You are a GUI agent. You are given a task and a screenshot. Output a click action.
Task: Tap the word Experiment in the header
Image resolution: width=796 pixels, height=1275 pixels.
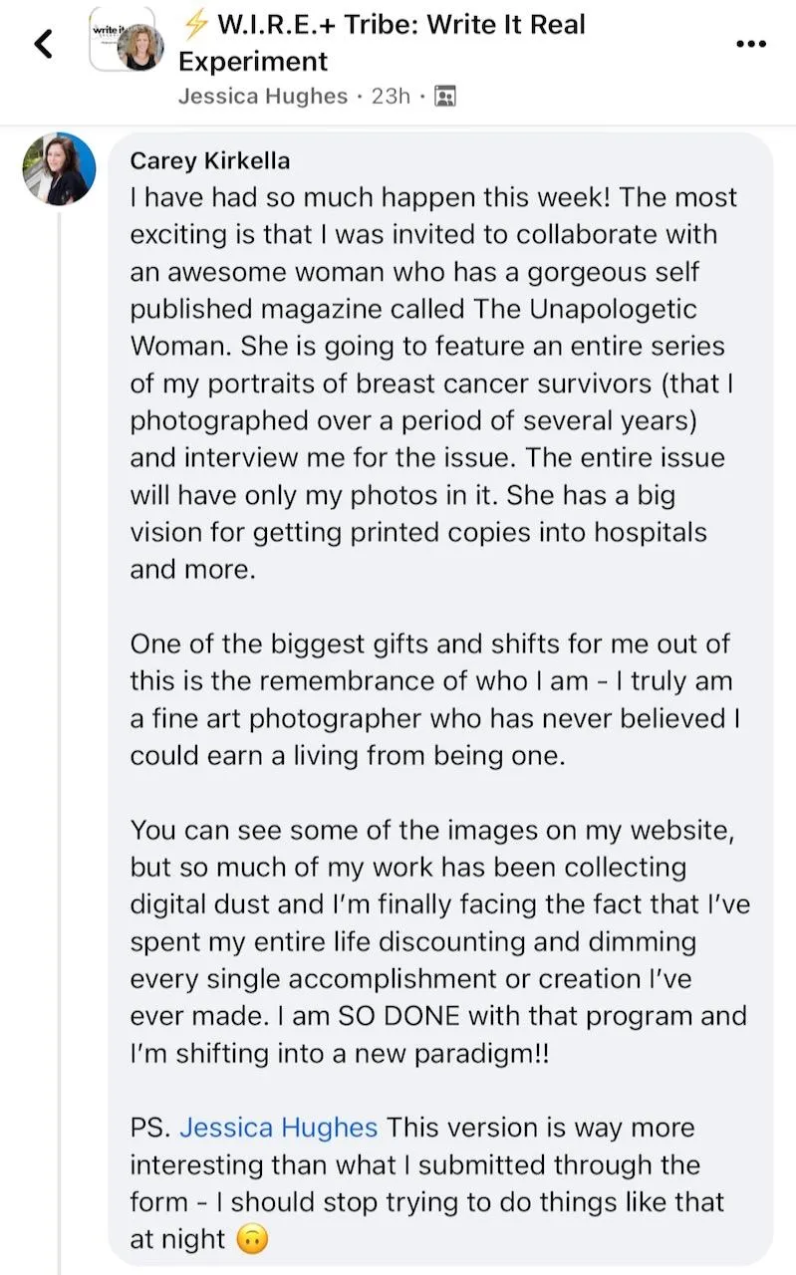[253, 61]
